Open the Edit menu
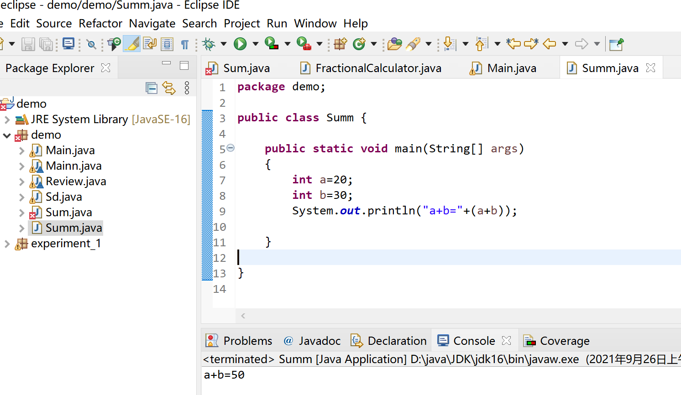Viewport: 681px width, 395px height. click(x=20, y=23)
